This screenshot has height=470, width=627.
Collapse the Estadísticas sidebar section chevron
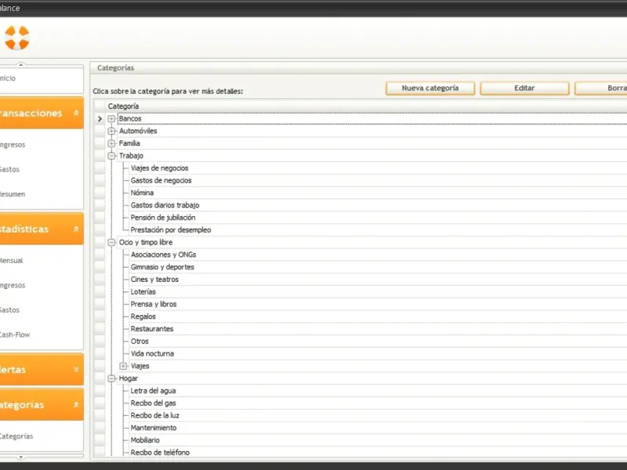(x=76, y=229)
